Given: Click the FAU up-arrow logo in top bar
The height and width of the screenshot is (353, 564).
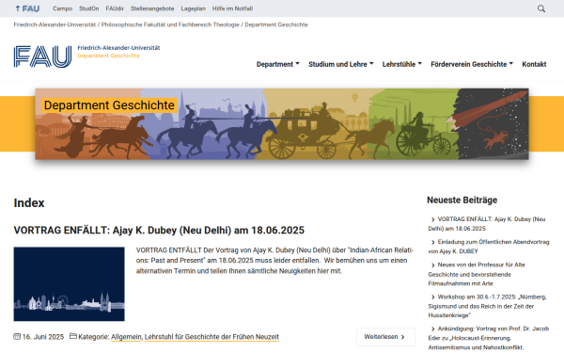Looking at the screenshot, I should (x=27, y=8).
